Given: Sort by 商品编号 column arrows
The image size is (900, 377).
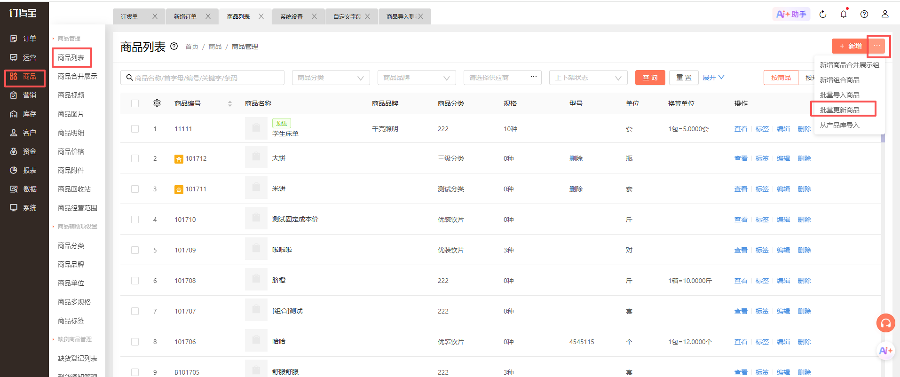Looking at the screenshot, I should pos(230,103).
